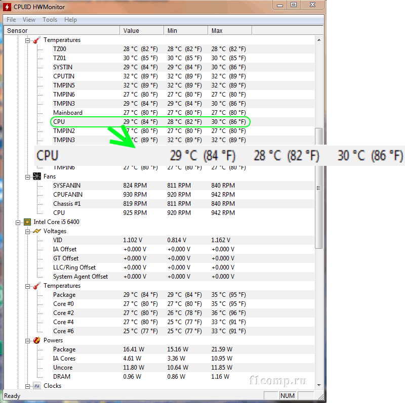
Task: Click the Sensor column header
Action: 62,30
